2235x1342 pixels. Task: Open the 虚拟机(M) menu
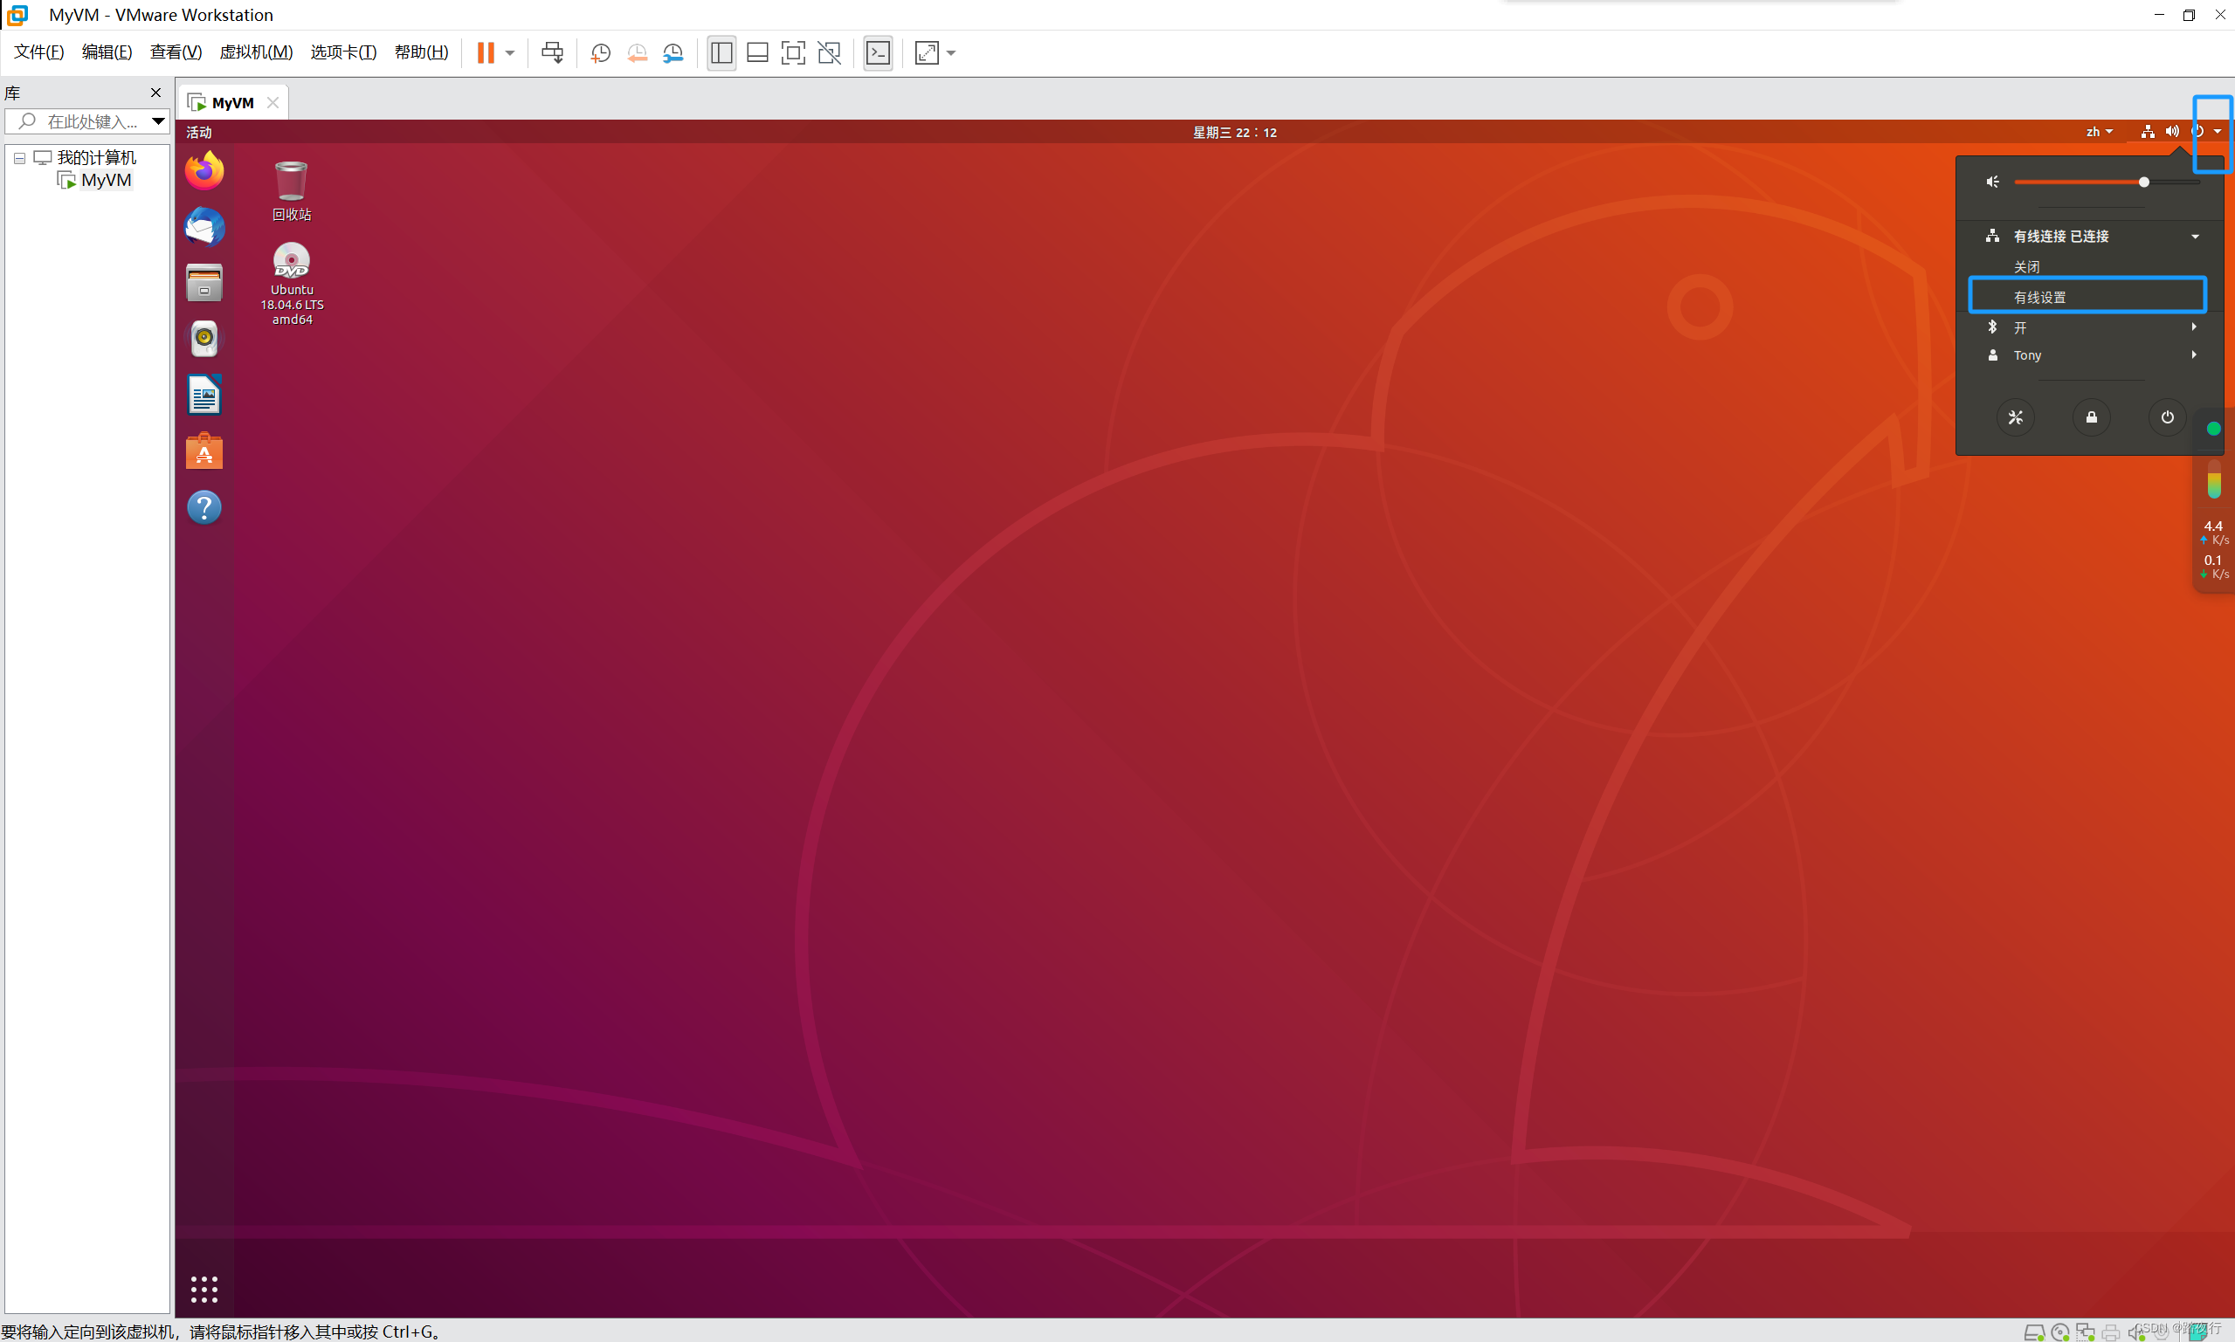pyautogui.click(x=256, y=52)
